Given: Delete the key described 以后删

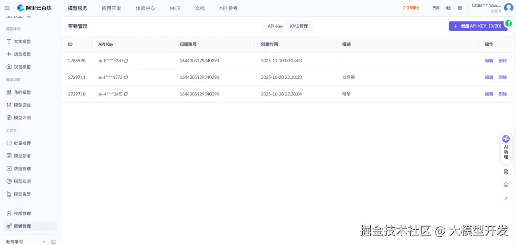Looking at the screenshot, I should coord(503,77).
